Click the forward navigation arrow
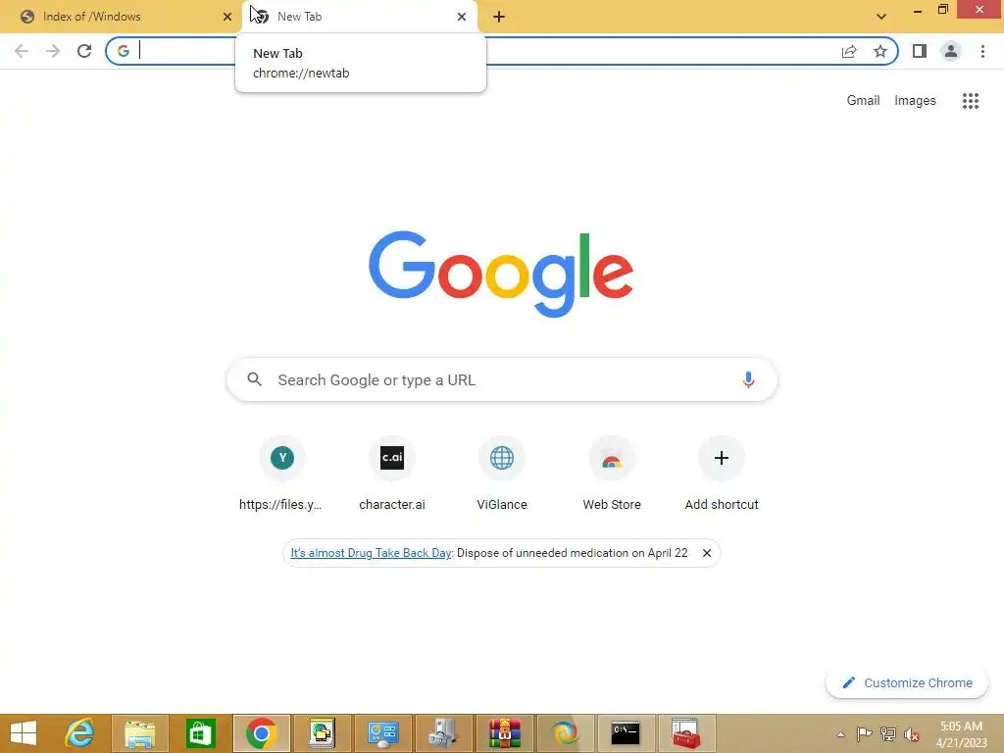The width and height of the screenshot is (1004, 753). (x=53, y=51)
